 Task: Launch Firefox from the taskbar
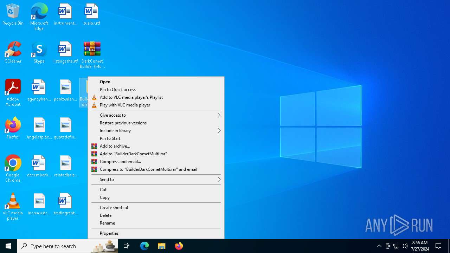point(179,246)
